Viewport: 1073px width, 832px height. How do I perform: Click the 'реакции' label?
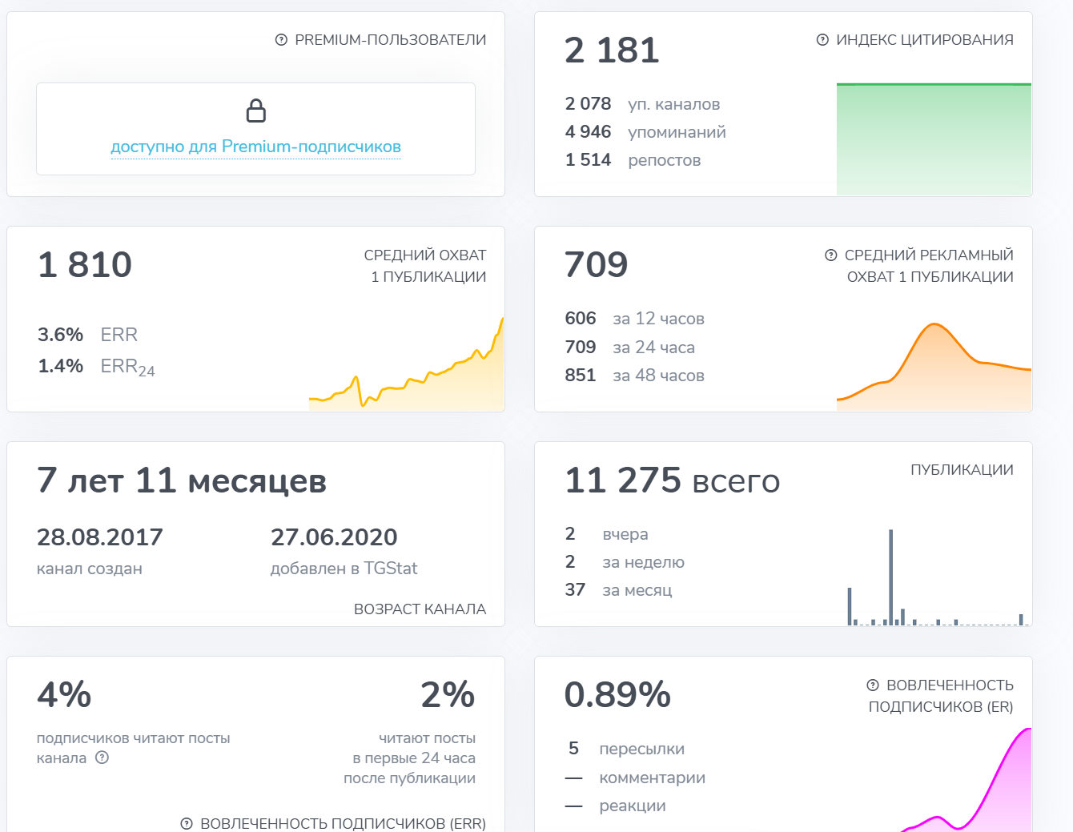(x=633, y=806)
